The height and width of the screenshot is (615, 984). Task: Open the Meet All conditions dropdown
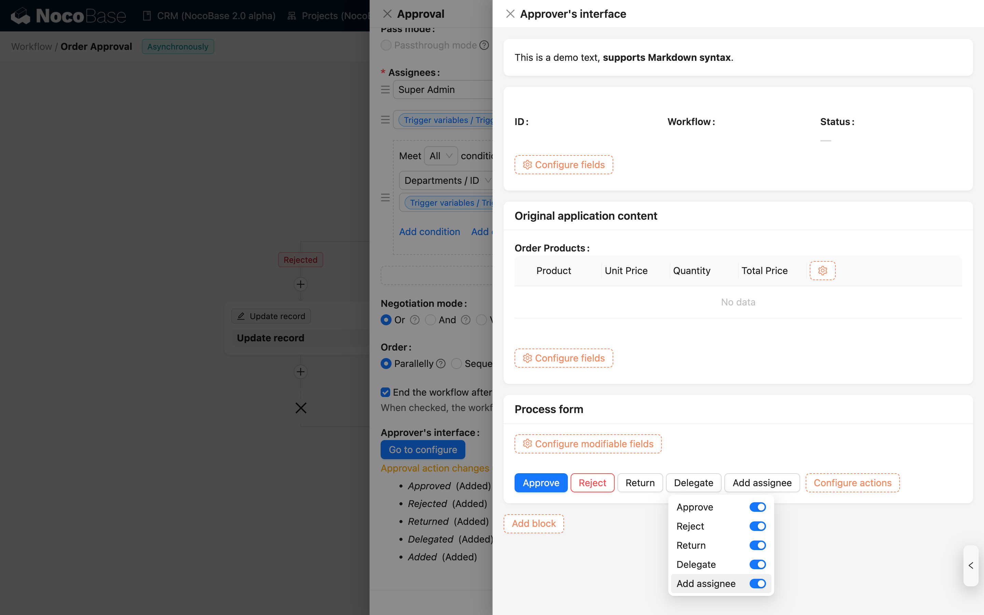pyautogui.click(x=441, y=156)
